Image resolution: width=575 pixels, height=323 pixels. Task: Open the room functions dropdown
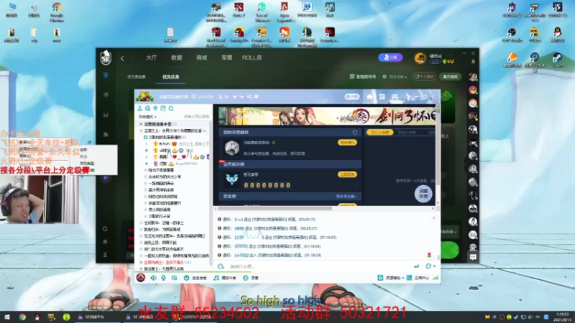tap(395, 77)
